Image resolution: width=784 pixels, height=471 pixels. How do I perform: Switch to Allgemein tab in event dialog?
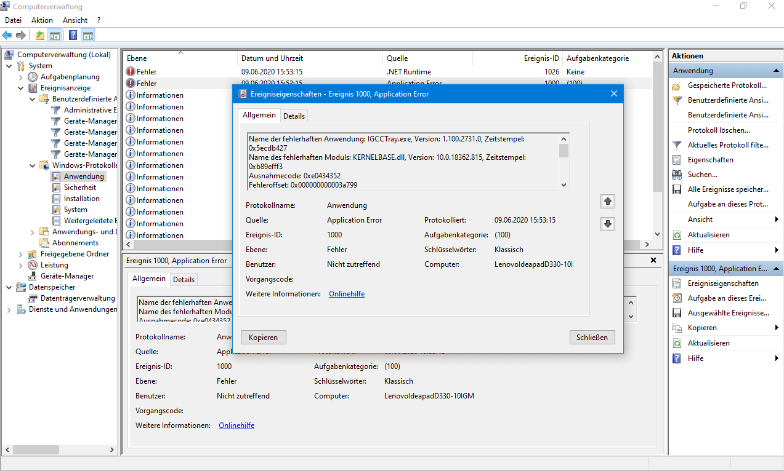tap(259, 116)
